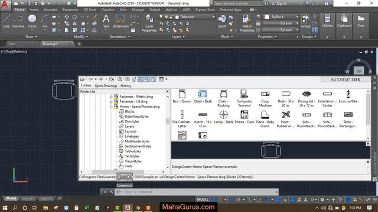Open the ByBlock color dropdown
The width and height of the screenshot is (378, 212).
[297, 17]
